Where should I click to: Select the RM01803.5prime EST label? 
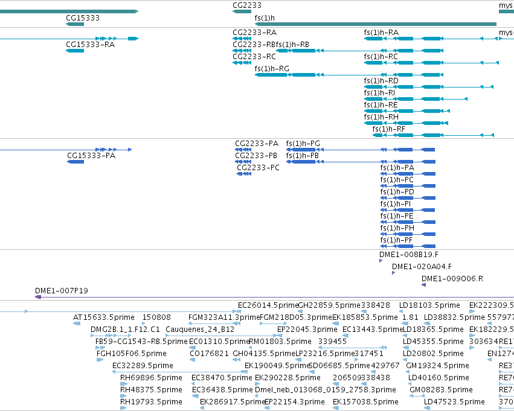pyautogui.click(x=280, y=342)
